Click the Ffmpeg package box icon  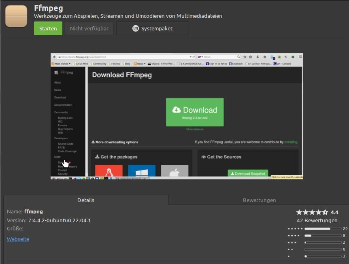tap(16, 16)
